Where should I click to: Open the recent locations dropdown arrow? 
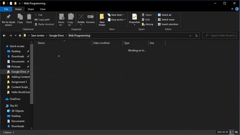(16, 36)
